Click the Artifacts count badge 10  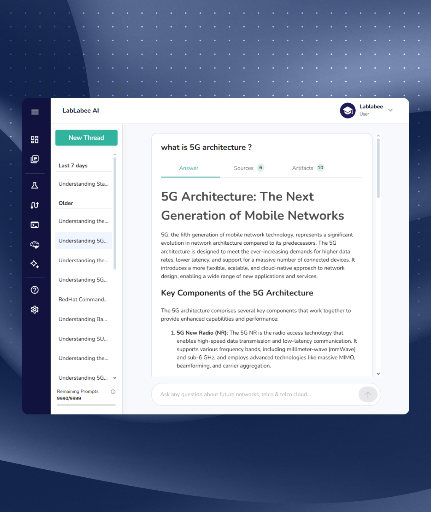[321, 168]
